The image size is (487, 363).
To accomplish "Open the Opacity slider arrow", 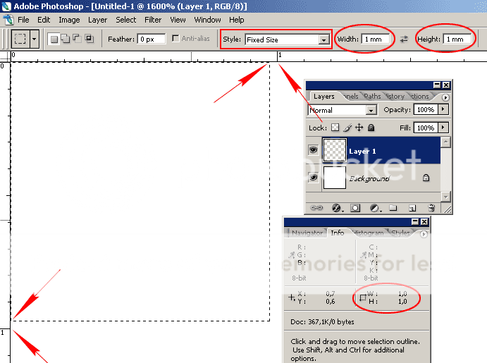I will coord(443,110).
